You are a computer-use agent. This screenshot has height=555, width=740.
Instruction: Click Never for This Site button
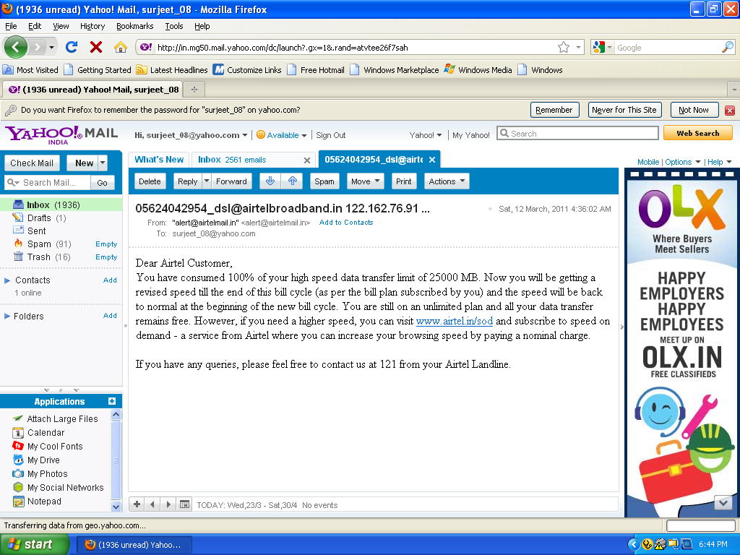point(624,110)
